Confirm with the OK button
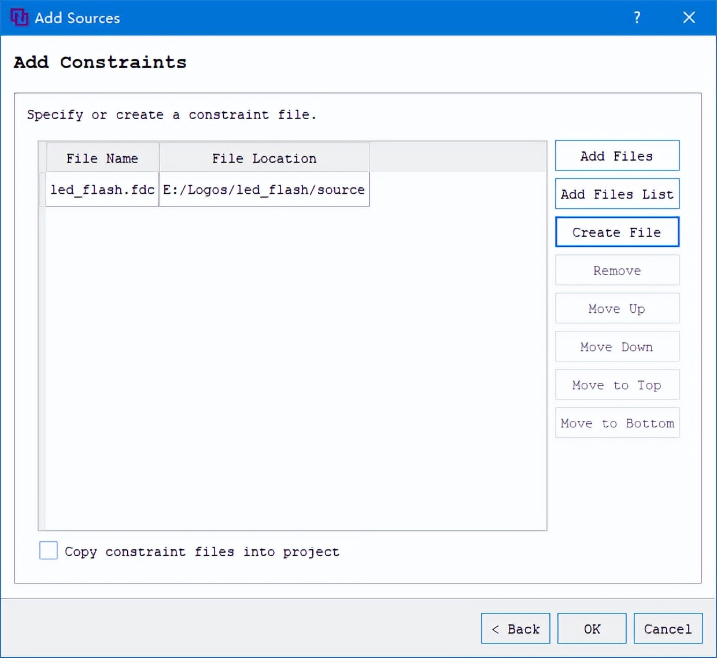Viewport: 717px width, 658px height. (592, 629)
